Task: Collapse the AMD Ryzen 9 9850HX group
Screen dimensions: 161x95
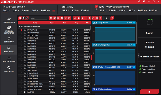Action: [19, 26]
